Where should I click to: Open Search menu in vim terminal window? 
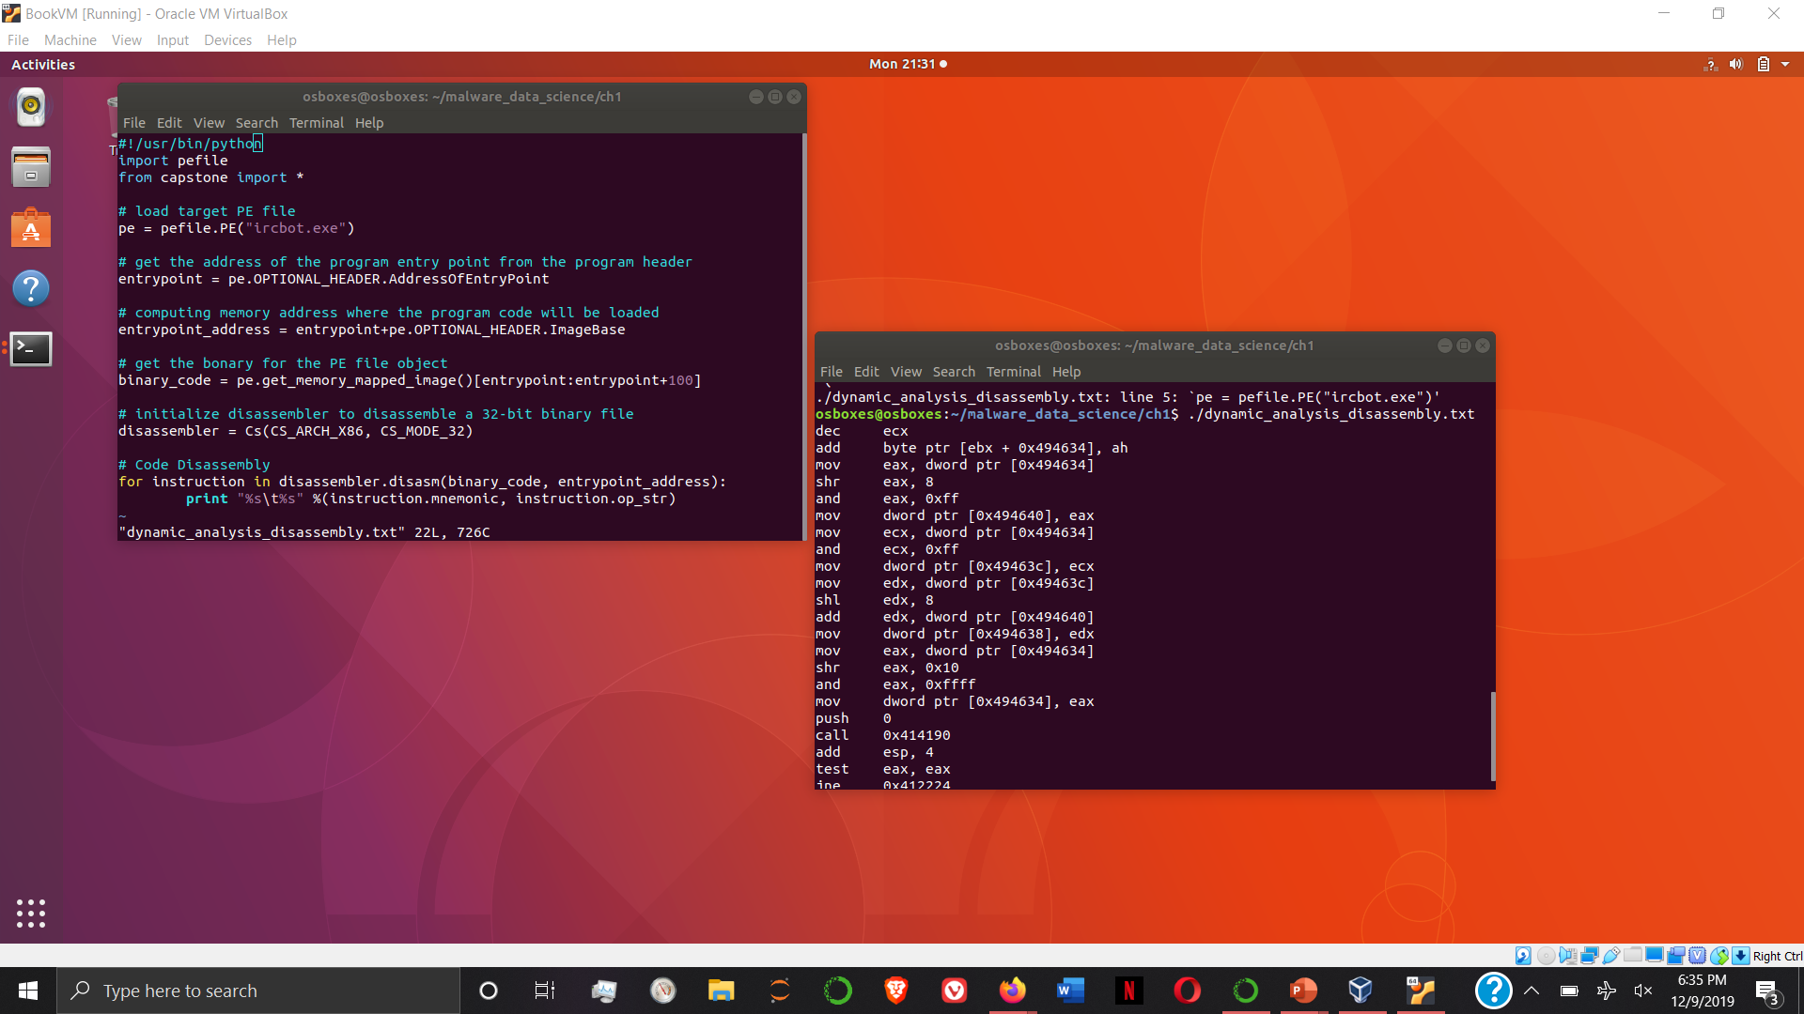point(257,123)
